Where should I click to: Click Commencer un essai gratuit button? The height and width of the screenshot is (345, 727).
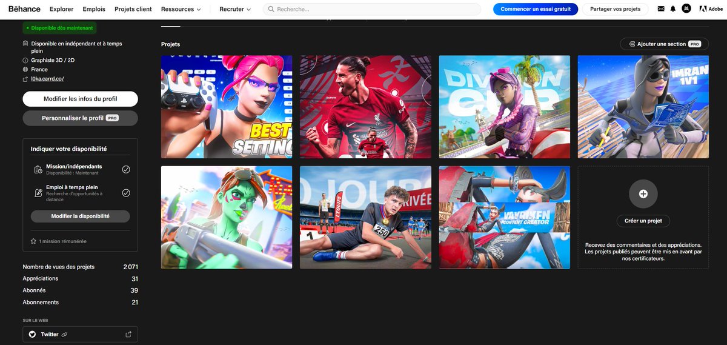click(536, 9)
